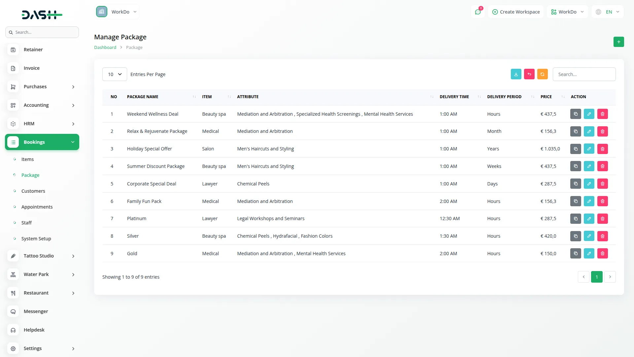This screenshot has height=357, width=634.
Task: Open Appointments in the Bookings submenu
Action: point(37,207)
